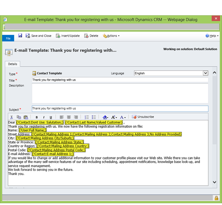Click into the Description text area
Image resolution: width=222 pixels, height=205 pixels.
pyautogui.click(x=120, y=93)
